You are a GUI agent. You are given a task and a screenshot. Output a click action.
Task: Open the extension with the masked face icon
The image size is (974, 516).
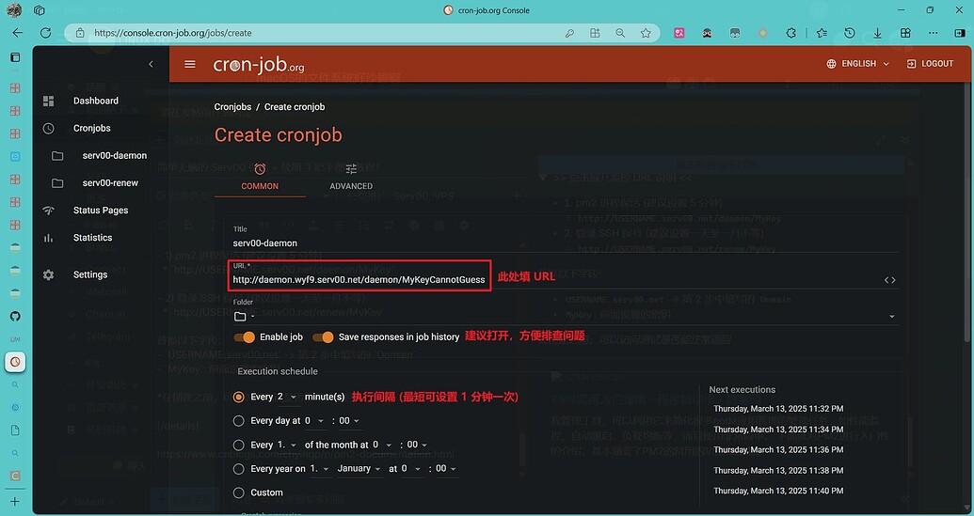coord(707,33)
